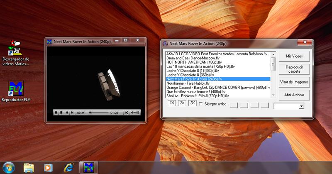332x174 pixels.
Task: Minimize the video player window
Action: pyautogui.click(x=117, y=40)
